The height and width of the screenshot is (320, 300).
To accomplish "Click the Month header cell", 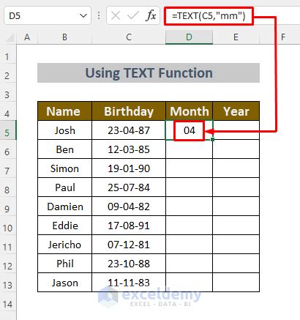I will coord(189,111).
